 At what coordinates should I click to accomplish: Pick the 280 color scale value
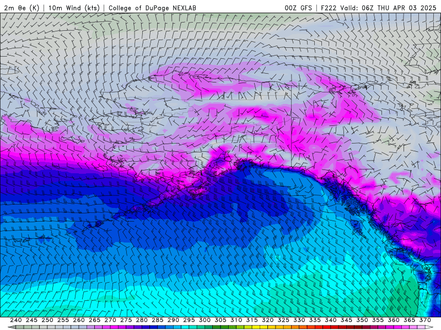(142, 320)
